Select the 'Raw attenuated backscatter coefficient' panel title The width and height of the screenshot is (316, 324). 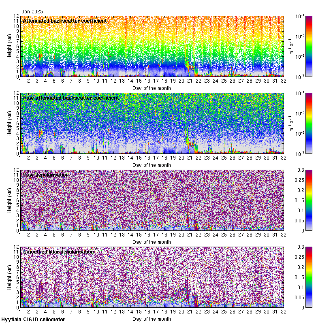[x=71, y=98]
